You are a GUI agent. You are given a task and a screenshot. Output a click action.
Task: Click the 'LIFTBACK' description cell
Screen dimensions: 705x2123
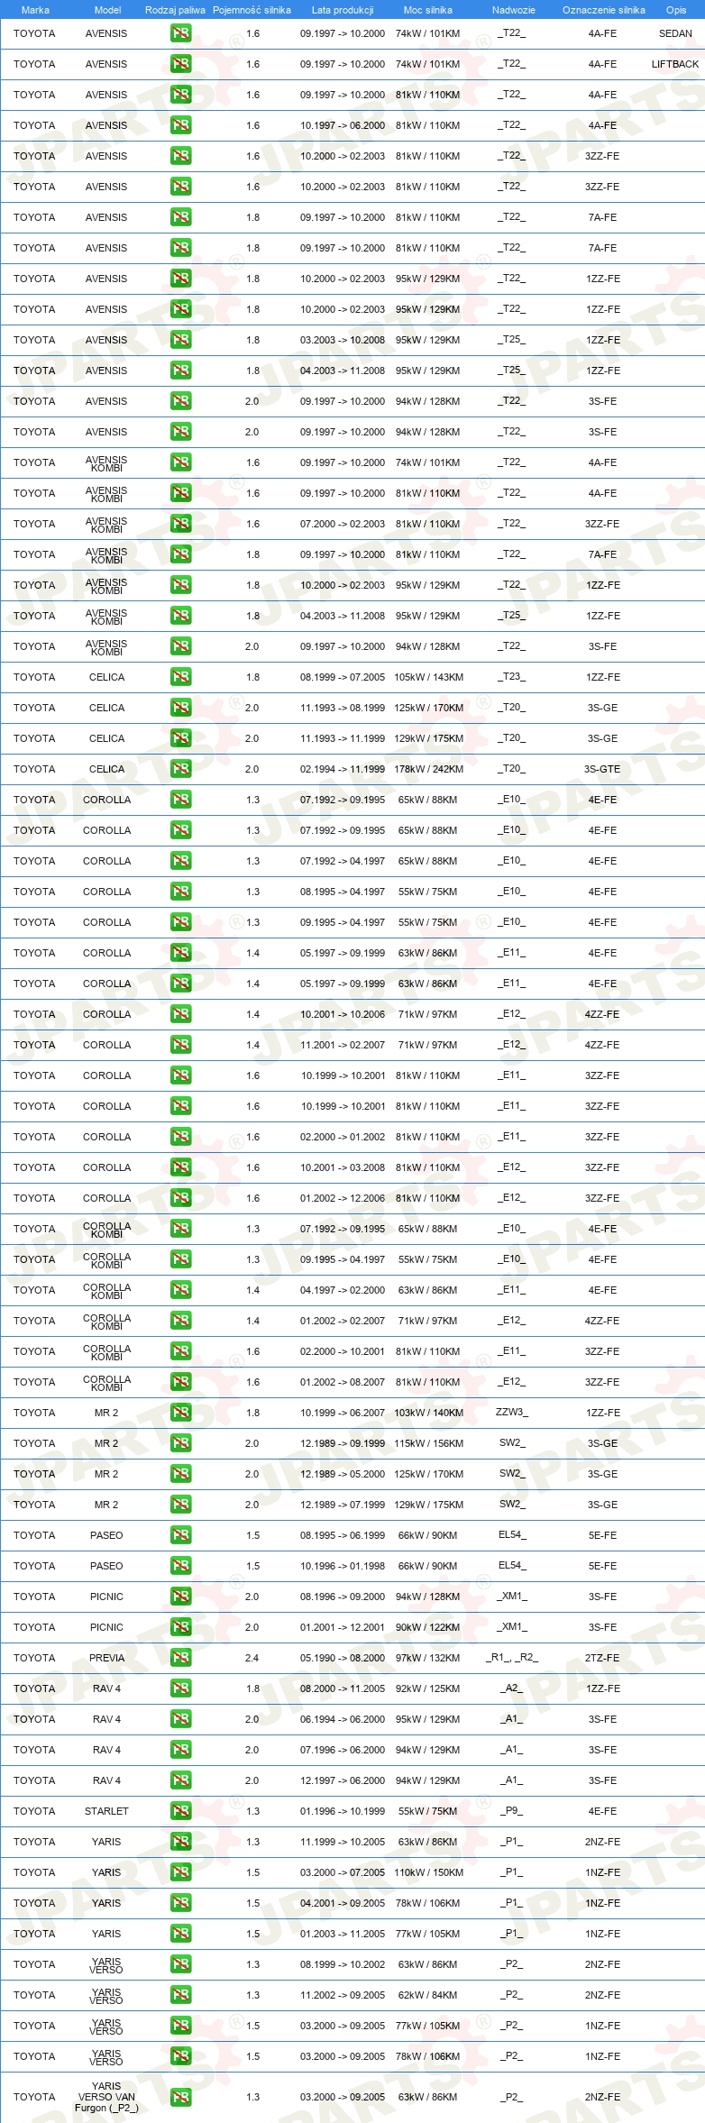tap(675, 64)
